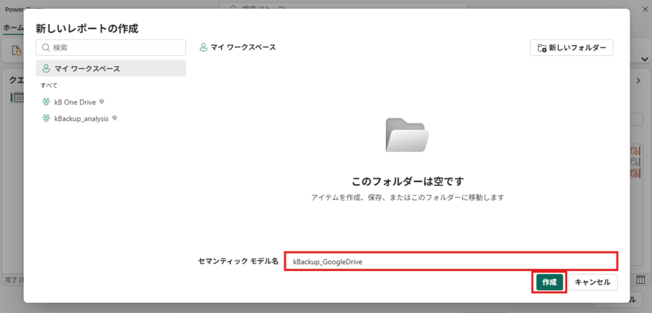Click the workspace icon next to kB One Drive
The height and width of the screenshot is (313, 652).
pyautogui.click(x=46, y=102)
